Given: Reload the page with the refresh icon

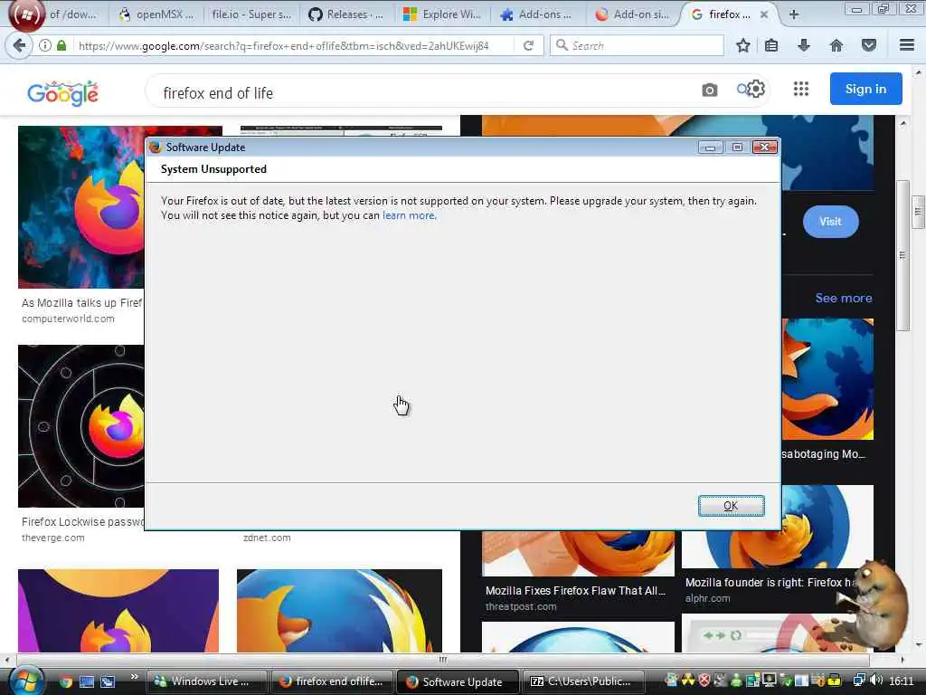Looking at the screenshot, I should coord(528,45).
